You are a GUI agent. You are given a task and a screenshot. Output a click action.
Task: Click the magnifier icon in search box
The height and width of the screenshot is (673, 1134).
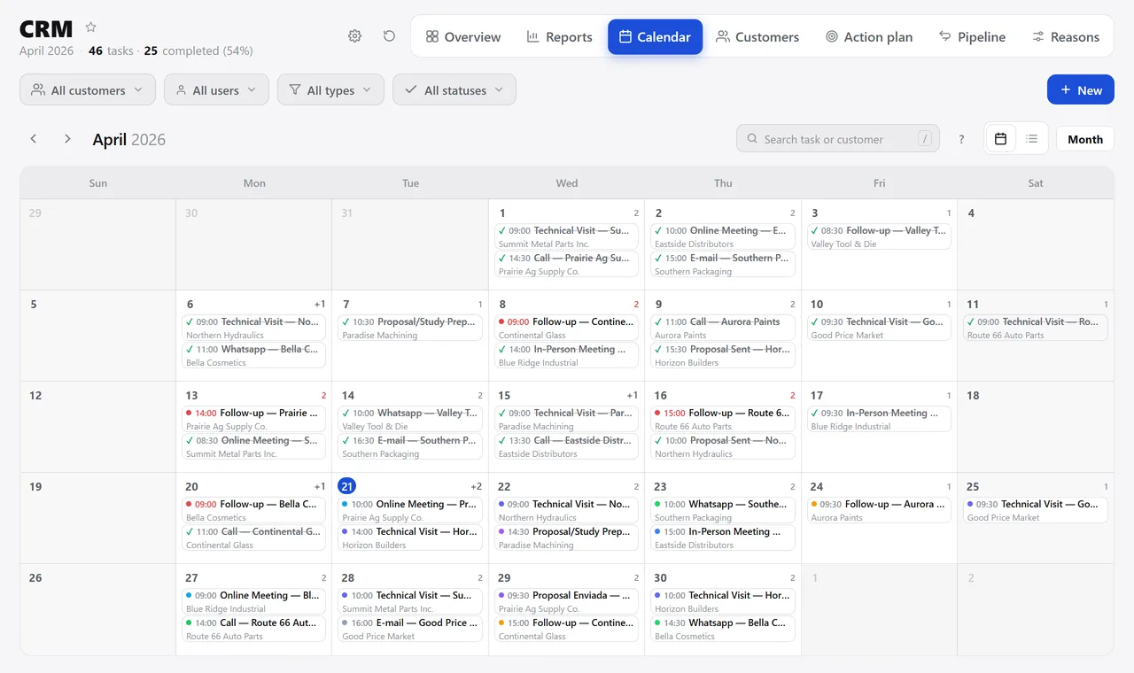click(x=752, y=139)
